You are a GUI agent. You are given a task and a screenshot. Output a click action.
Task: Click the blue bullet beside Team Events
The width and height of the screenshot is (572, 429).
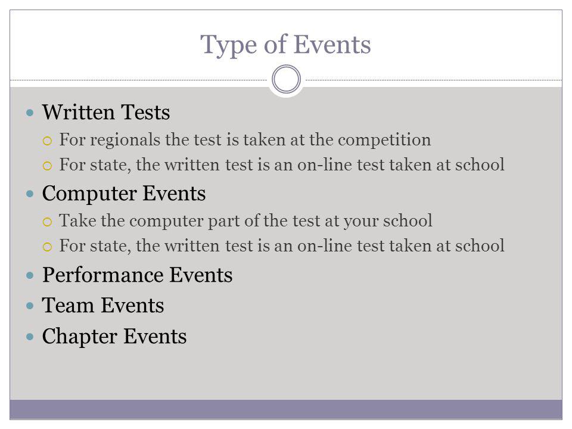pos(30,306)
